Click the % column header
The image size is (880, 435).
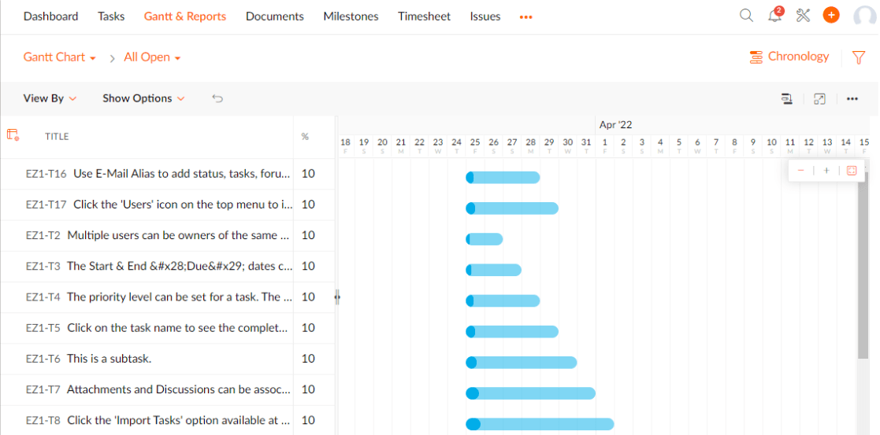click(x=305, y=137)
